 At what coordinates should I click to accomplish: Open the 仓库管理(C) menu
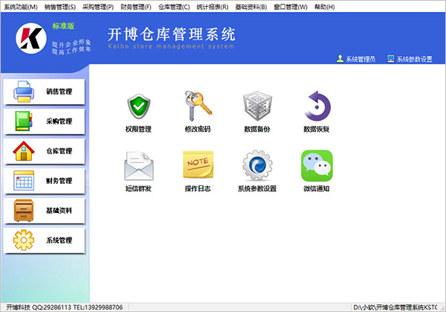pos(174,7)
